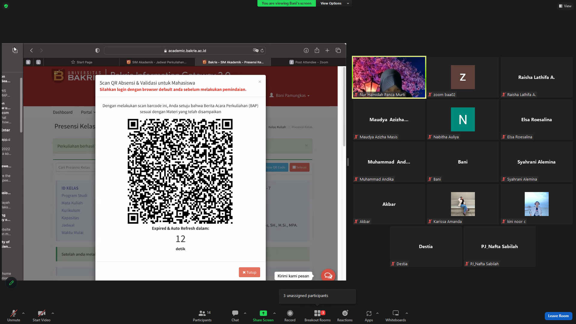Open Bani Pamungkas user dropdown

click(x=289, y=95)
